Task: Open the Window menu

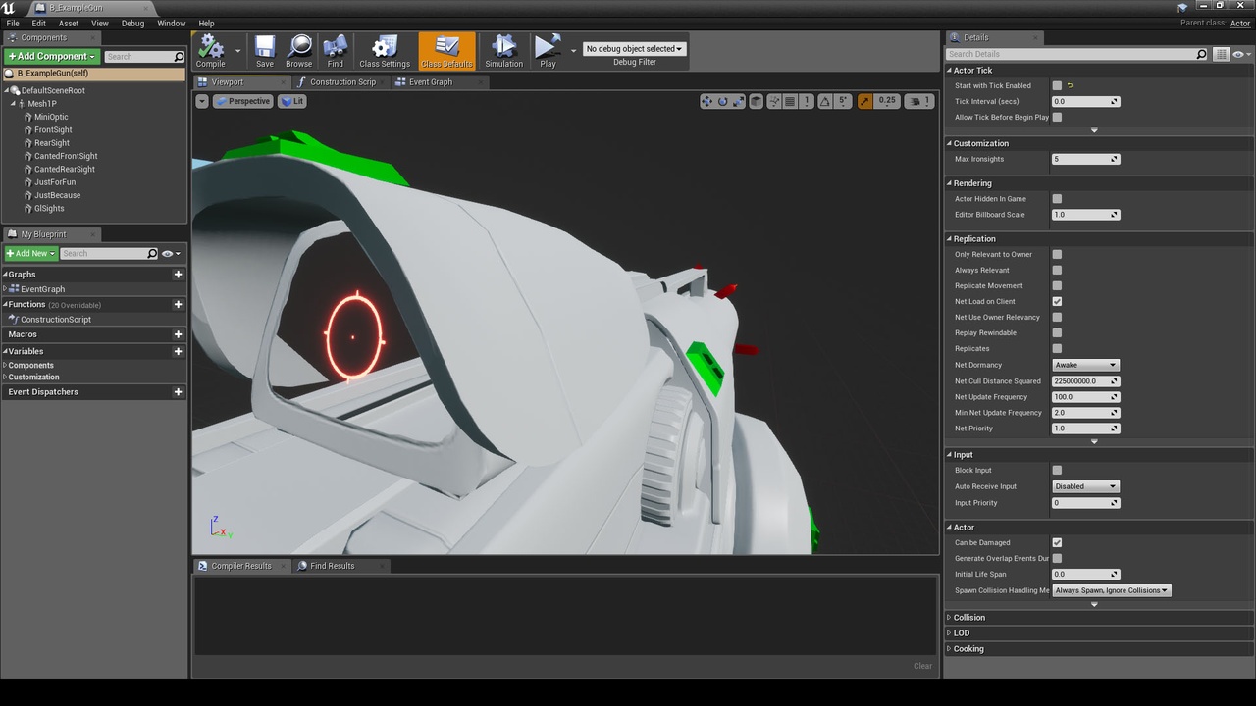Action: 172,23
